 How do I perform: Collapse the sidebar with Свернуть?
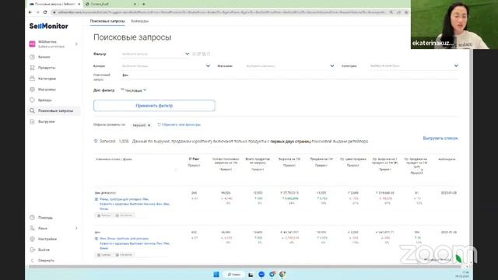click(46, 261)
